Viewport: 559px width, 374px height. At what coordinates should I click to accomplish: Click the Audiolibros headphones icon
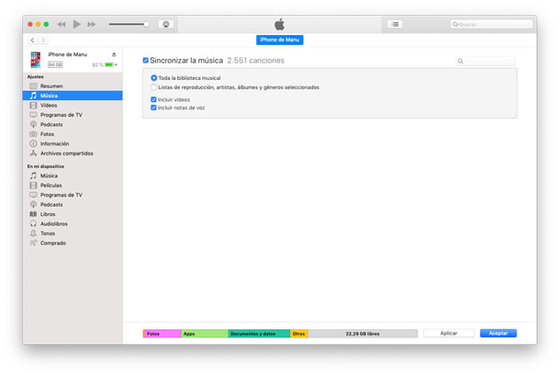[34, 224]
